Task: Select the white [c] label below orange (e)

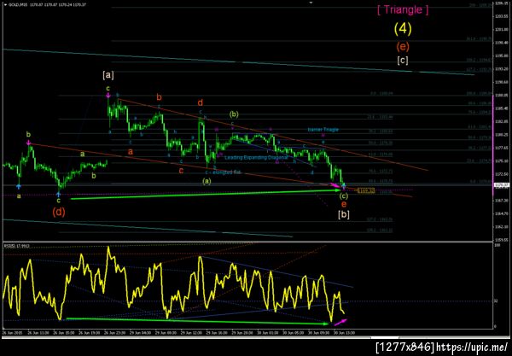Action: pos(403,61)
